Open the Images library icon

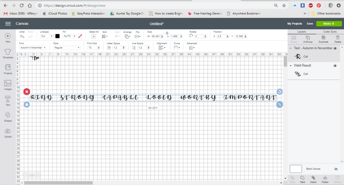8,84
